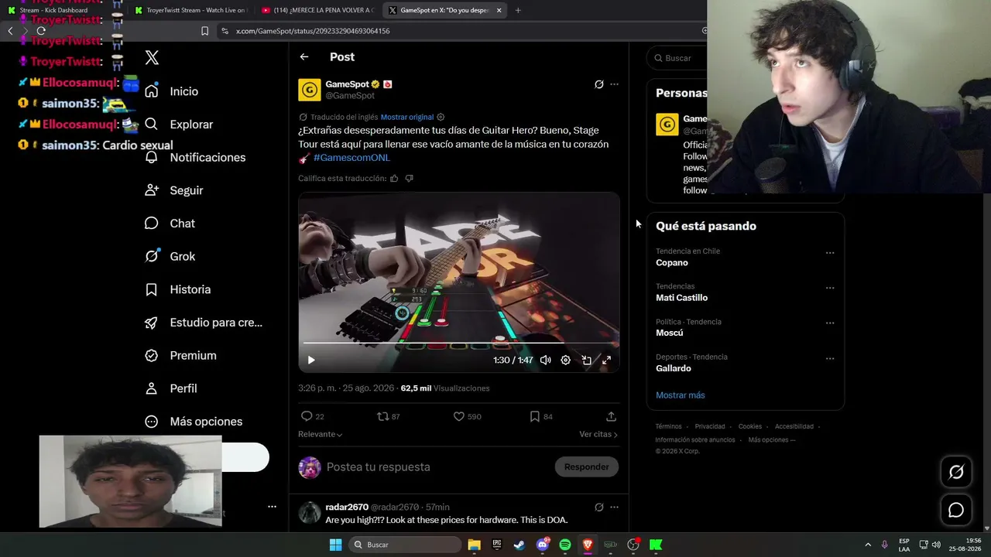Switch to the TroyerTwistt Stream tab
The image size is (991, 557).
pos(191,10)
